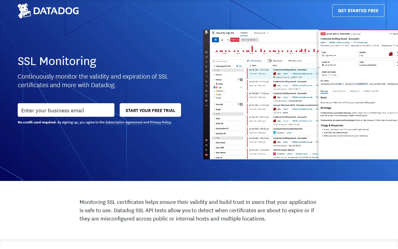Switch to the Message tab

pos(324,91)
